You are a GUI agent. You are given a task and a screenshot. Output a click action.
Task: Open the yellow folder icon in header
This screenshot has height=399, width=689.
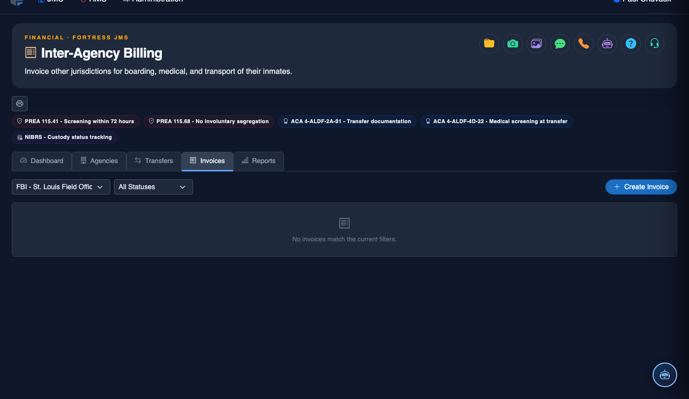pos(489,44)
